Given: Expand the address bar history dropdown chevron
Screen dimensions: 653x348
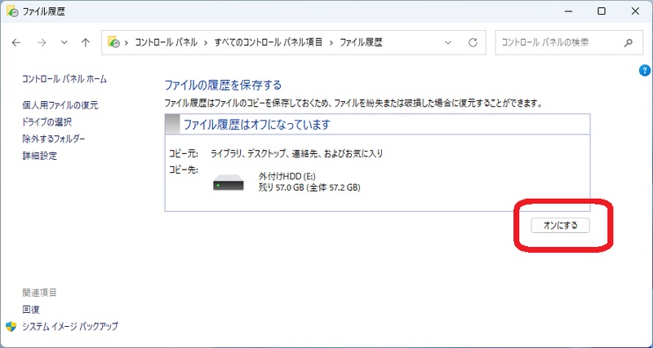Looking at the screenshot, I should coord(448,42).
